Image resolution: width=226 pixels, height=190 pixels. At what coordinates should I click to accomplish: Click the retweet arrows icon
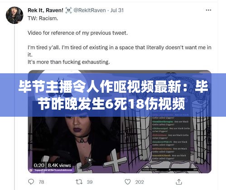point(79,182)
